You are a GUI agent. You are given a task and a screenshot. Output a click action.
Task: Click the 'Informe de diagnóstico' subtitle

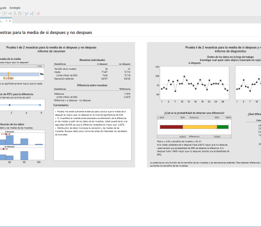click(x=230, y=51)
